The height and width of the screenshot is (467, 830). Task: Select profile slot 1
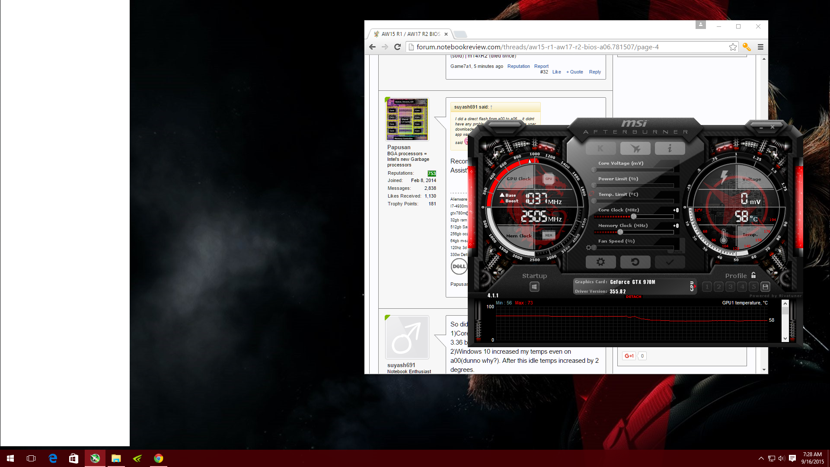[x=707, y=286]
